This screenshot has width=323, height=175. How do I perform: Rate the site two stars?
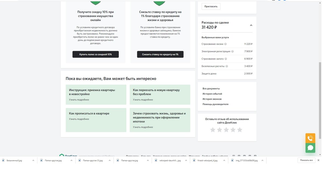tap(219, 130)
